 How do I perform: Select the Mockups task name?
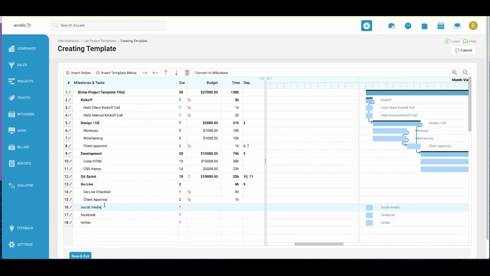tap(91, 131)
